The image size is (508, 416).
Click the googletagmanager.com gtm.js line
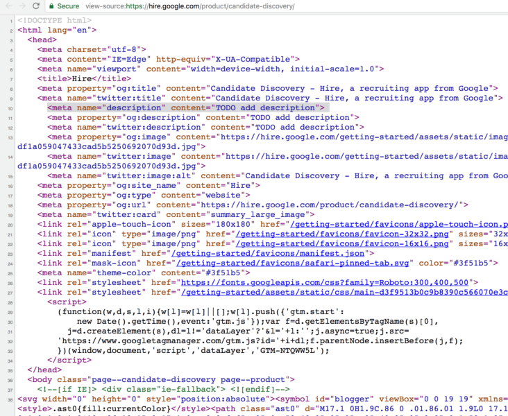tap(260, 341)
